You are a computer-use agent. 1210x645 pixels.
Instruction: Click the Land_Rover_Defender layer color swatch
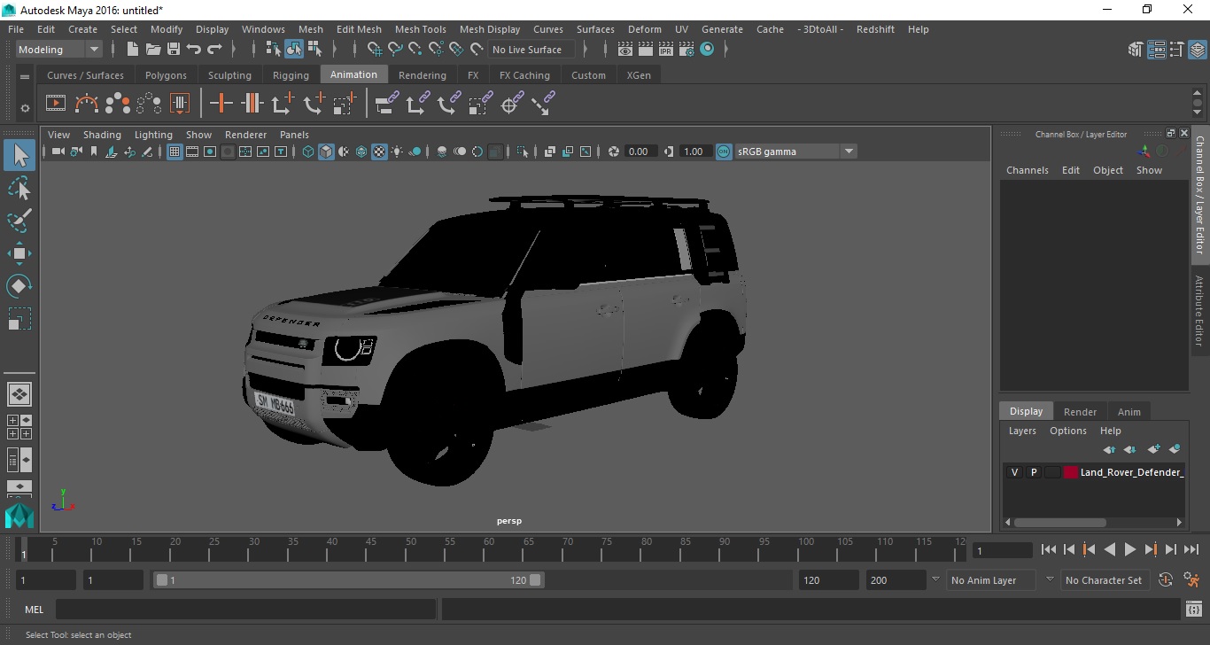coord(1071,472)
